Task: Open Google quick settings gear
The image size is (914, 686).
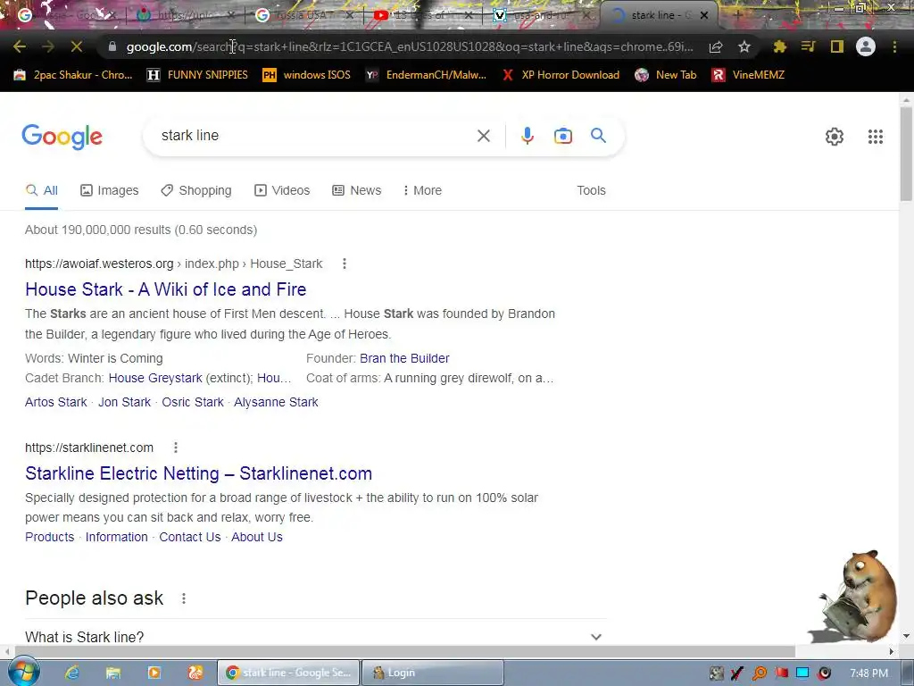Action: pos(835,137)
